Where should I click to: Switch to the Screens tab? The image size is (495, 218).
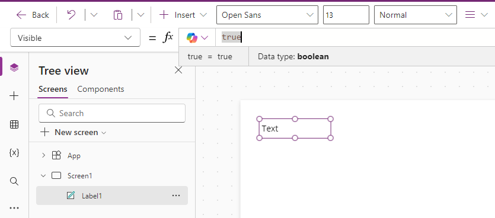(x=53, y=89)
